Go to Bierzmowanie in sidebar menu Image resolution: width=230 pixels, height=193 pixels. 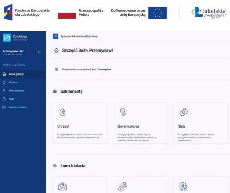coord(23,90)
